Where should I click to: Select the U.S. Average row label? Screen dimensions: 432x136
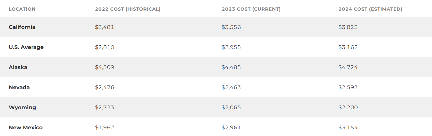tap(26, 47)
